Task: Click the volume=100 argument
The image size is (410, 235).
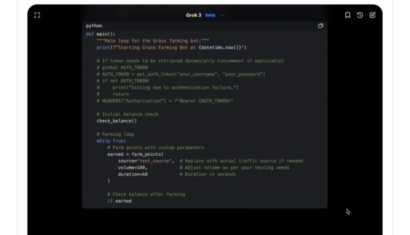Action: pyautogui.click(x=132, y=168)
